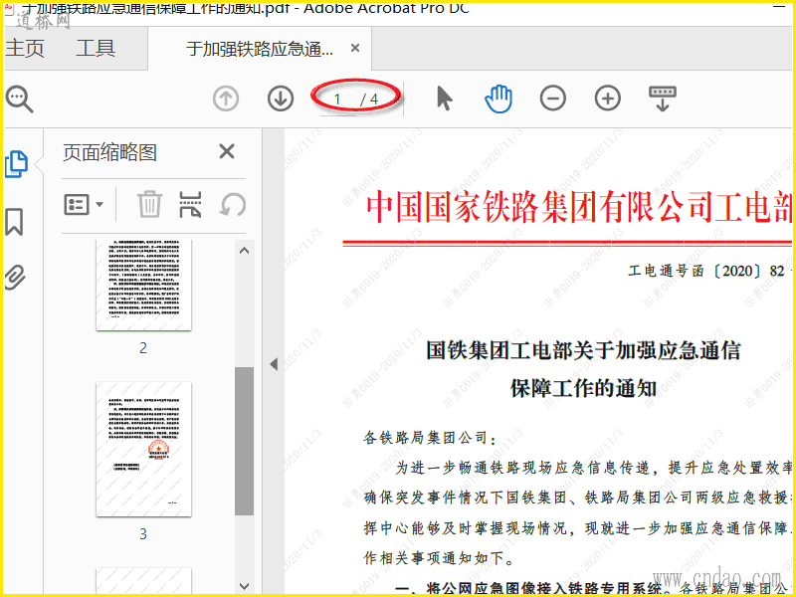Zoom in with the plus button
Screen dimensions: 796x597
(x=607, y=98)
